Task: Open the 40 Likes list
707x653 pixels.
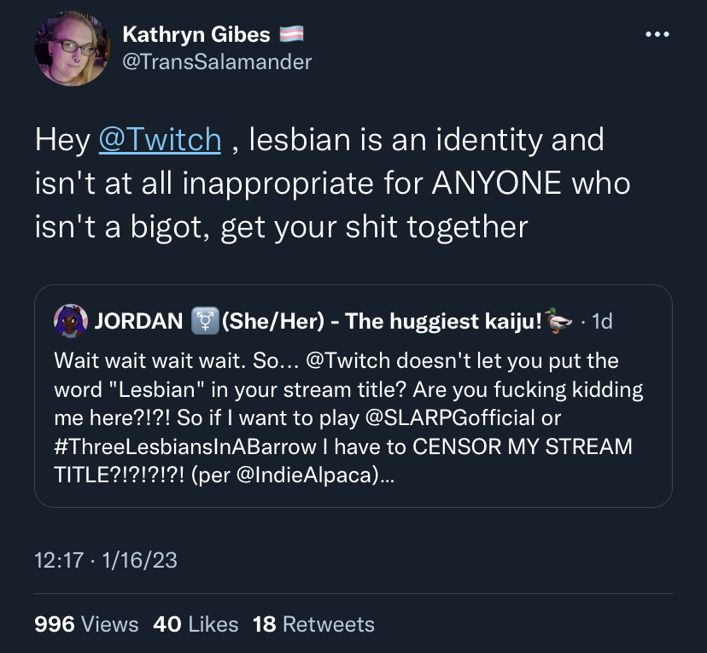Action: [x=196, y=625]
